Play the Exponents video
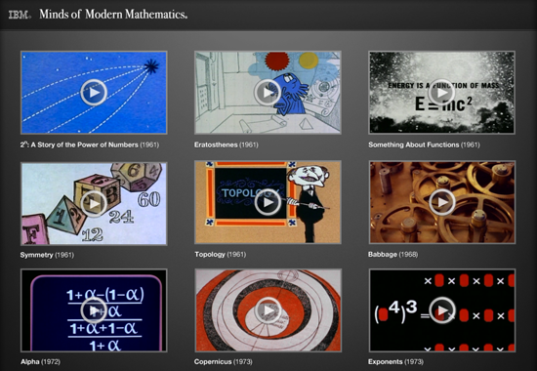The image size is (537, 371). coord(441,310)
